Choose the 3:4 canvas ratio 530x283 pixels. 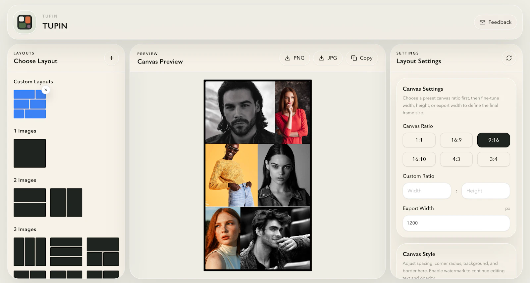[494, 159]
